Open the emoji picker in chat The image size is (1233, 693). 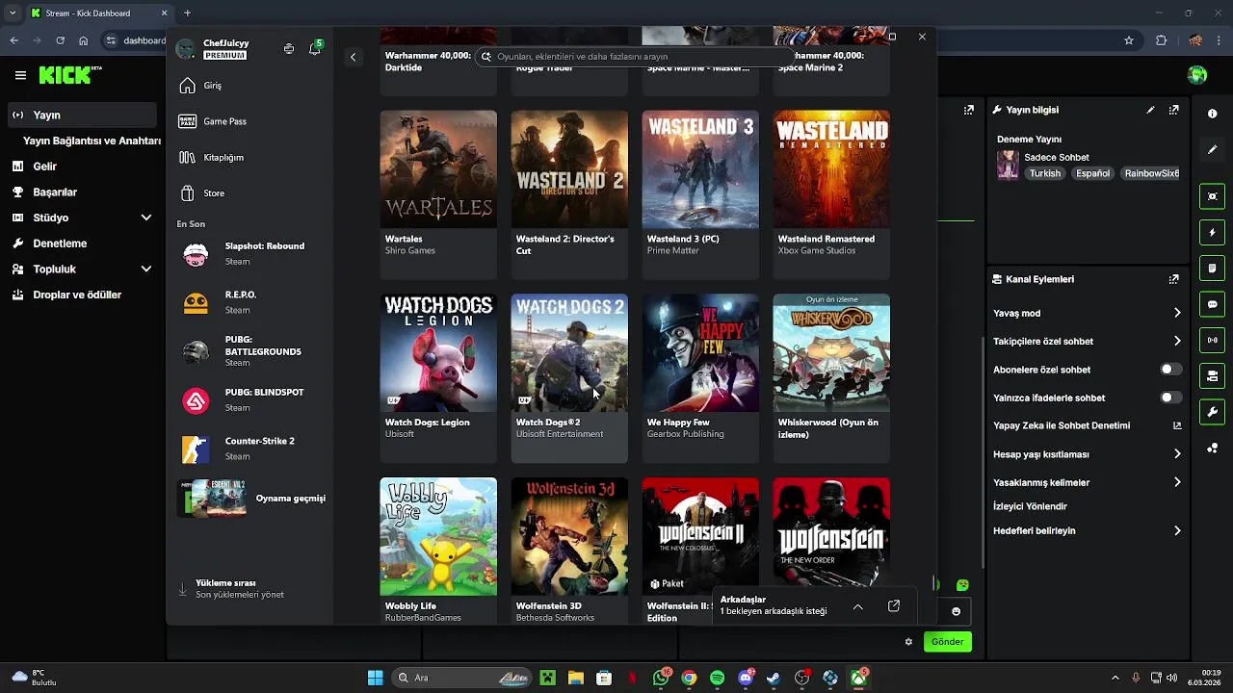[x=956, y=611]
